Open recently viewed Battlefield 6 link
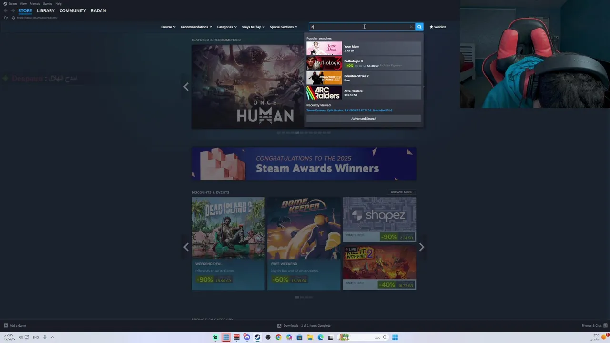This screenshot has width=610, height=343. (x=382, y=111)
